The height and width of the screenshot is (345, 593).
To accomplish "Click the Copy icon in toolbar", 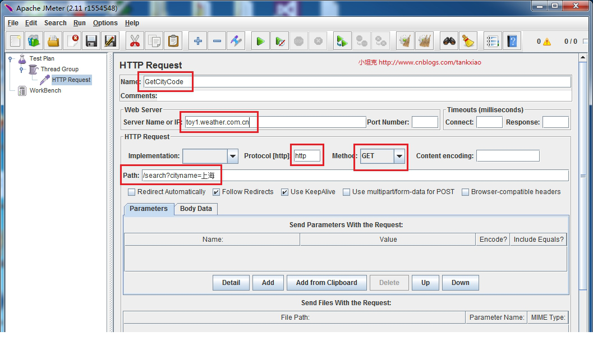I will pos(154,41).
